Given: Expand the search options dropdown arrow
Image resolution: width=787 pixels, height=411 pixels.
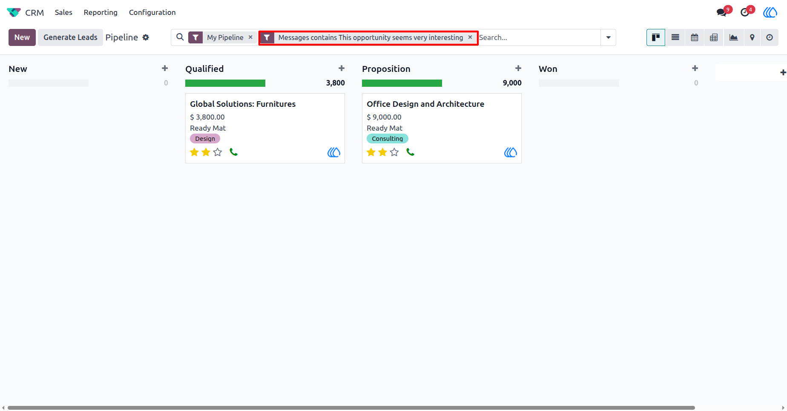Looking at the screenshot, I should [609, 37].
